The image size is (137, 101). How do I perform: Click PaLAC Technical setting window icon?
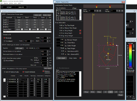click(x=2, y=11)
